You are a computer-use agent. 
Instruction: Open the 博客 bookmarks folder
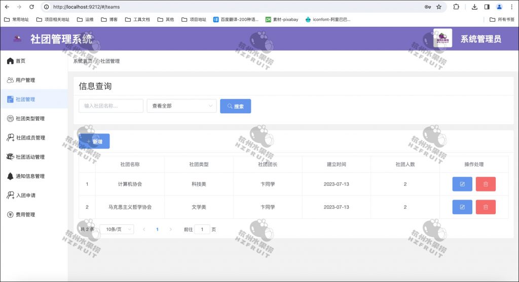tap(109, 20)
